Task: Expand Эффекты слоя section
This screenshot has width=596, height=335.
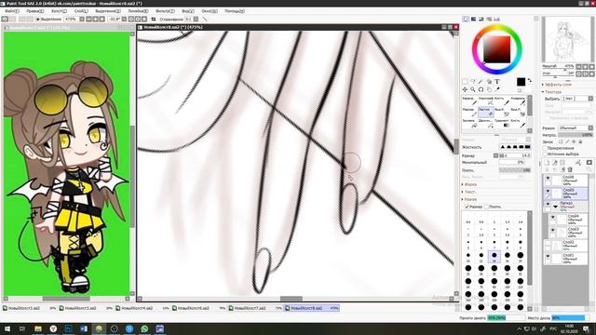Action: pos(557,85)
